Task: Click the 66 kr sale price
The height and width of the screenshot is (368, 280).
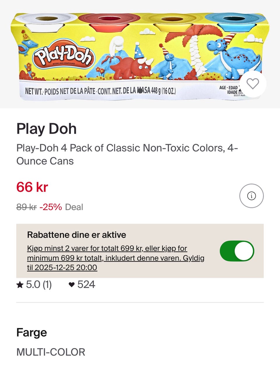Action: (32, 187)
